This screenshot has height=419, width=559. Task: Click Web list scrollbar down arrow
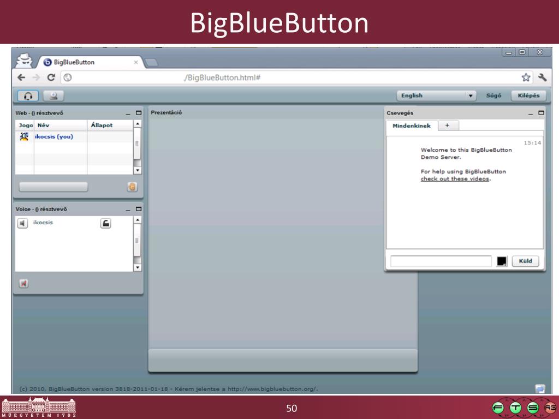[x=137, y=170]
